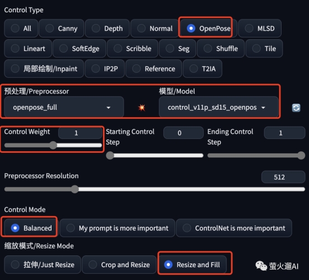Expand the Model control_v11p_sd15 dropdown

coord(218,108)
